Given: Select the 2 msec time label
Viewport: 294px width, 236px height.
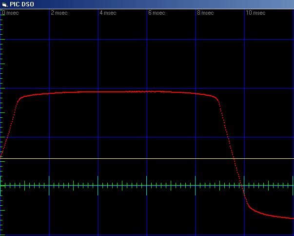Looking at the screenshot, I should [x=59, y=13].
